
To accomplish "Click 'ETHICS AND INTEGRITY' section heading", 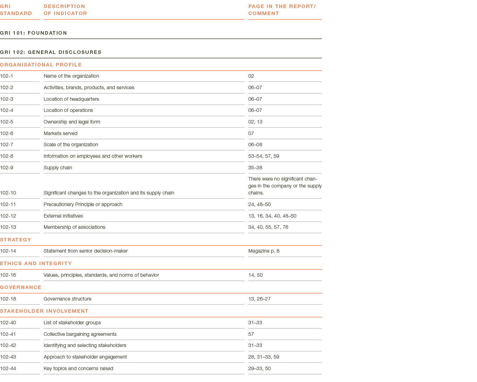I will pyautogui.click(x=36, y=263).
